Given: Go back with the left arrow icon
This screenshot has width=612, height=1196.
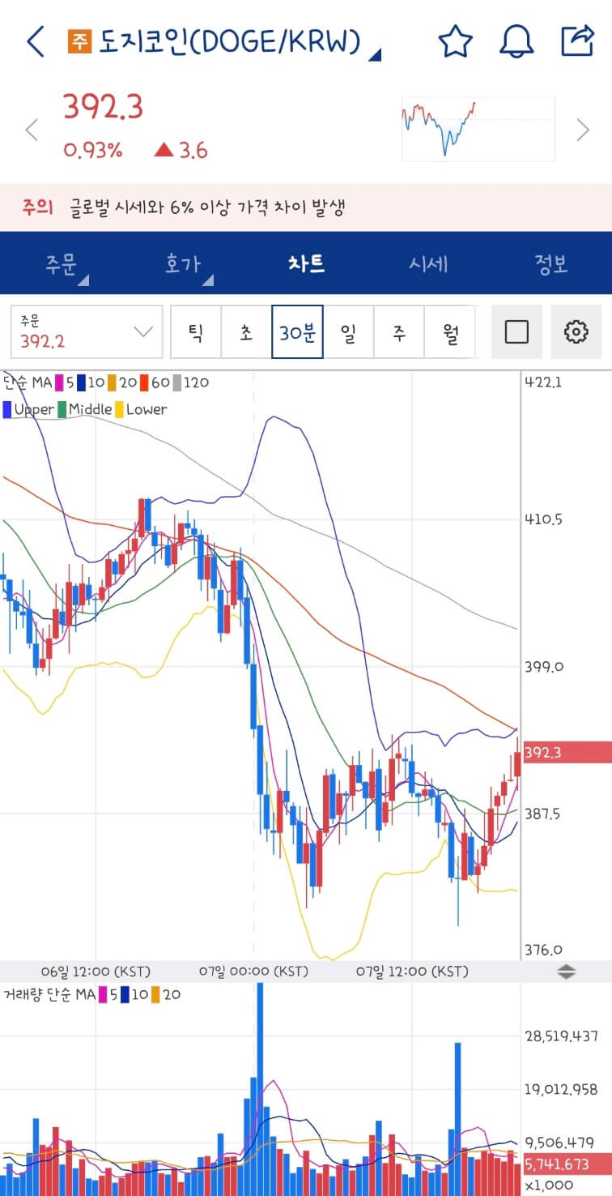Looking at the screenshot, I should (x=36, y=41).
